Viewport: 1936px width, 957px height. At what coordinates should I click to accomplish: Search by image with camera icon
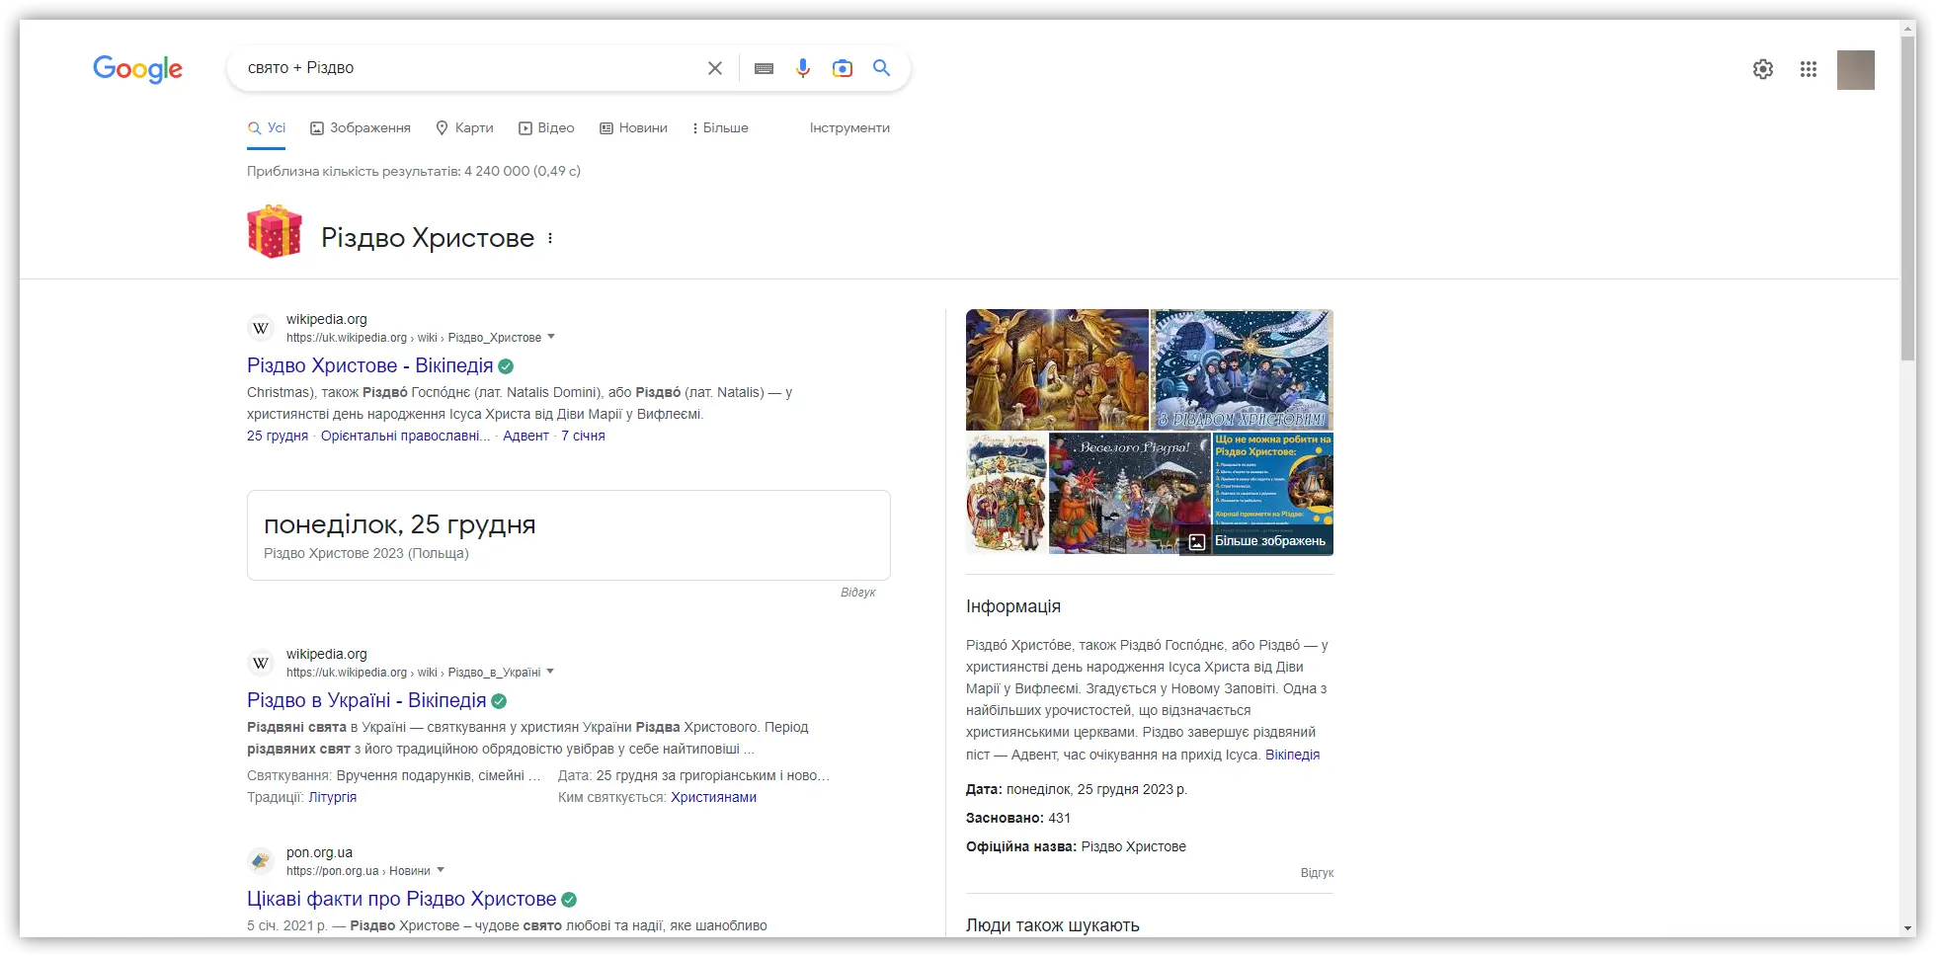coord(843,68)
